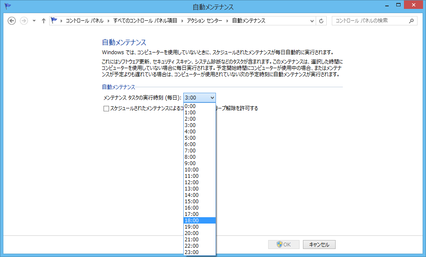This screenshot has width=426, height=257.
Task: Enable scheduled maintenance wake-up checkbox
Action: [106, 109]
